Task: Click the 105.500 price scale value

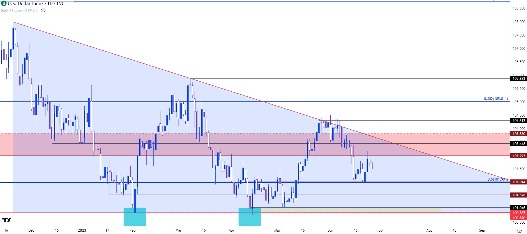Action: [x=519, y=89]
